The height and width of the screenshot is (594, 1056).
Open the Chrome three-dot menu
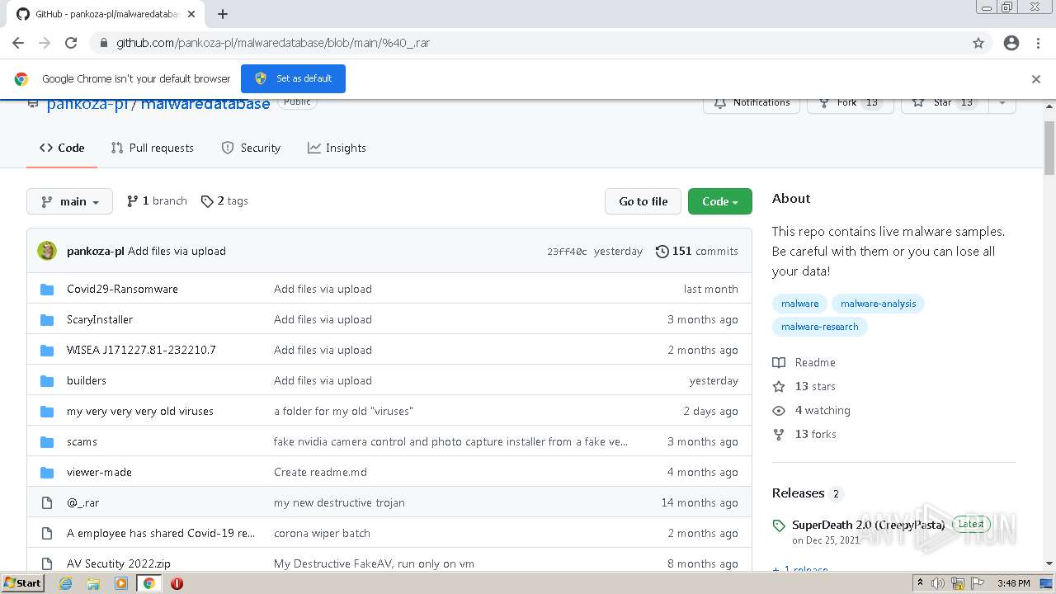coord(1038,43)
